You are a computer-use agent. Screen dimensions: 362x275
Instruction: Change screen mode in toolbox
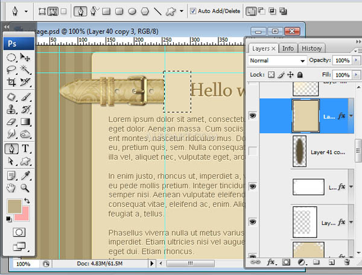[19, 247]
